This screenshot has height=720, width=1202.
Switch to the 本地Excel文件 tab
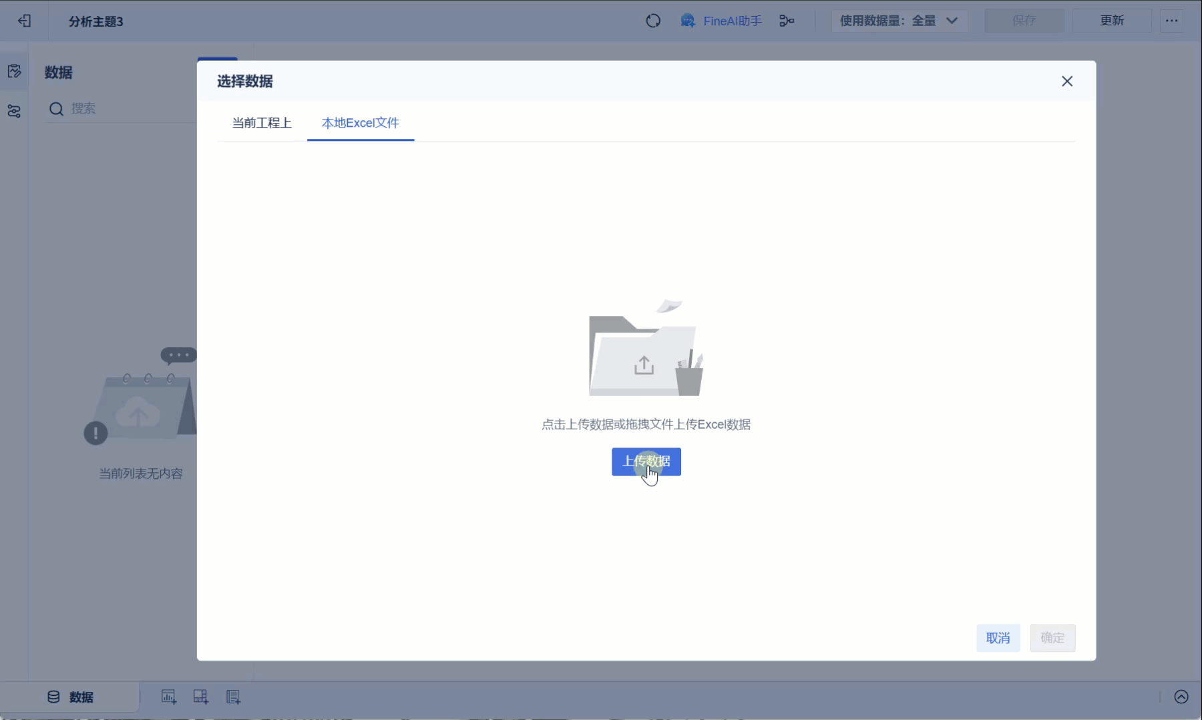(x=360, y=123)
